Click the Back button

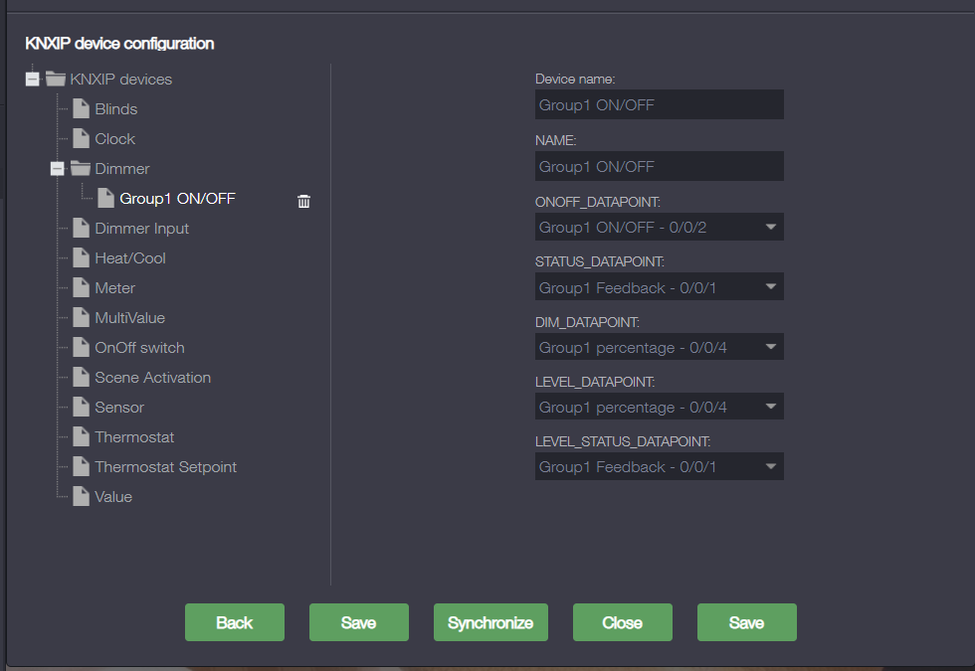pos(235,622)
